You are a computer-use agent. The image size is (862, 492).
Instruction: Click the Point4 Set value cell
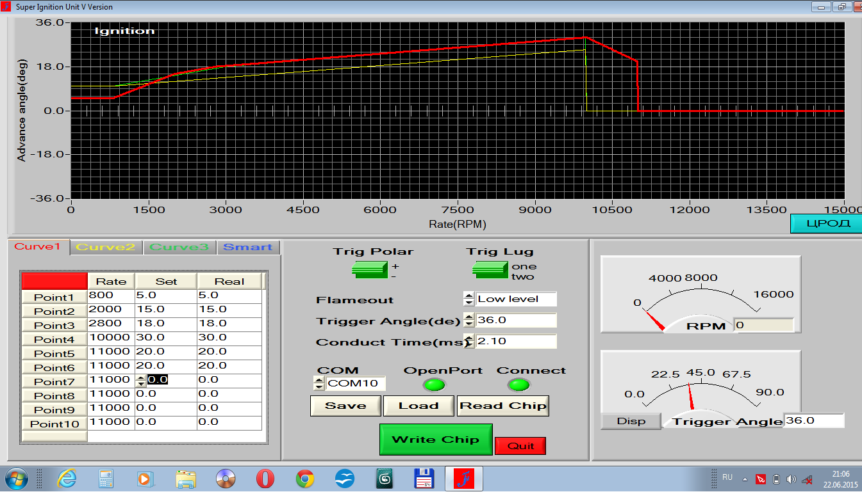click(x=165, y=338)
